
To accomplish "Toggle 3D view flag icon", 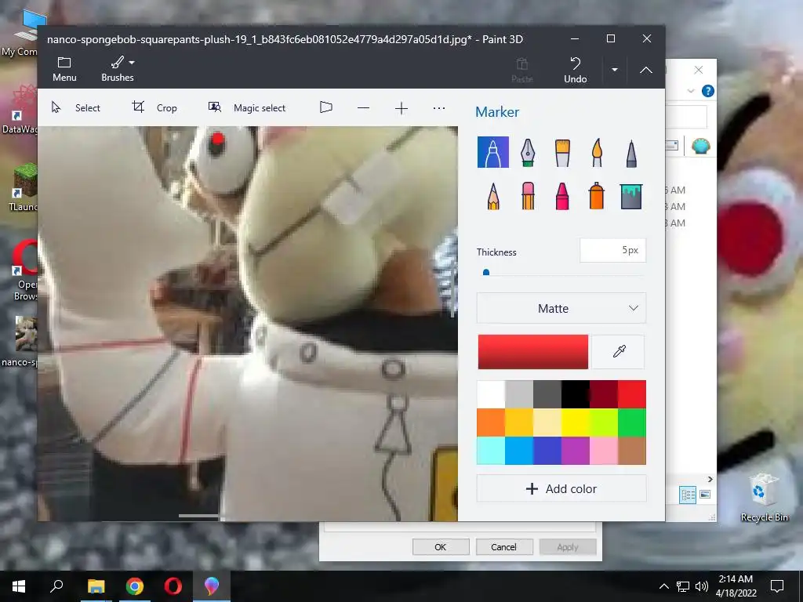I will pyautogui.click(x=325, y=107).
